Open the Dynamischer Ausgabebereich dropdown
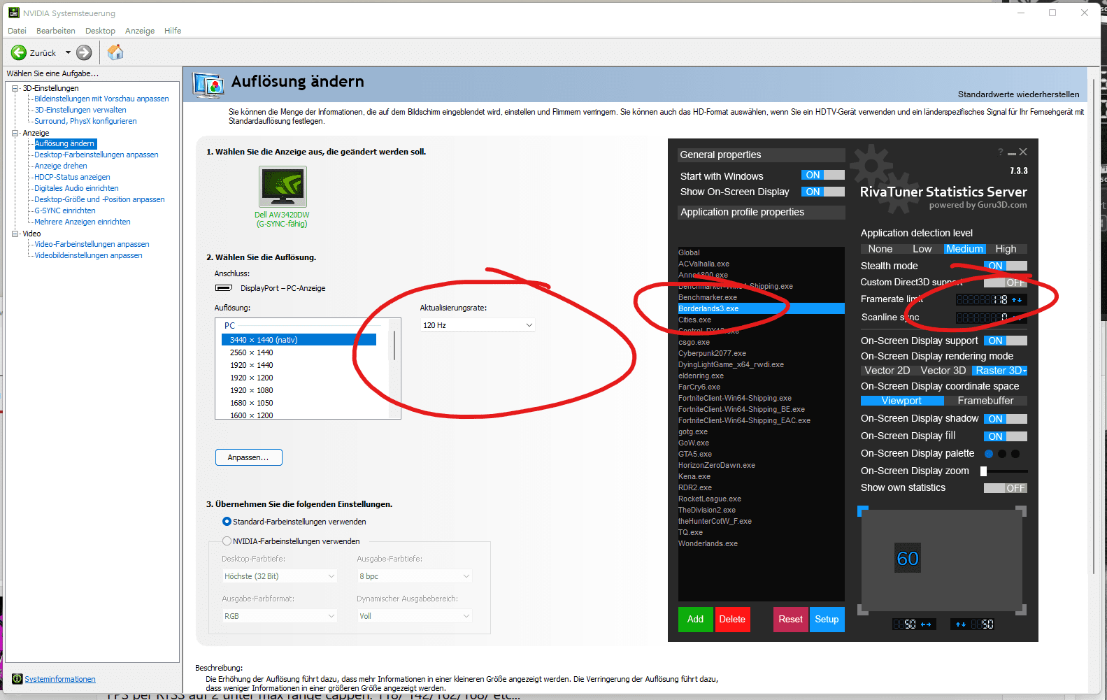This screenshot has height=700, width=1107. click(415, 616)
